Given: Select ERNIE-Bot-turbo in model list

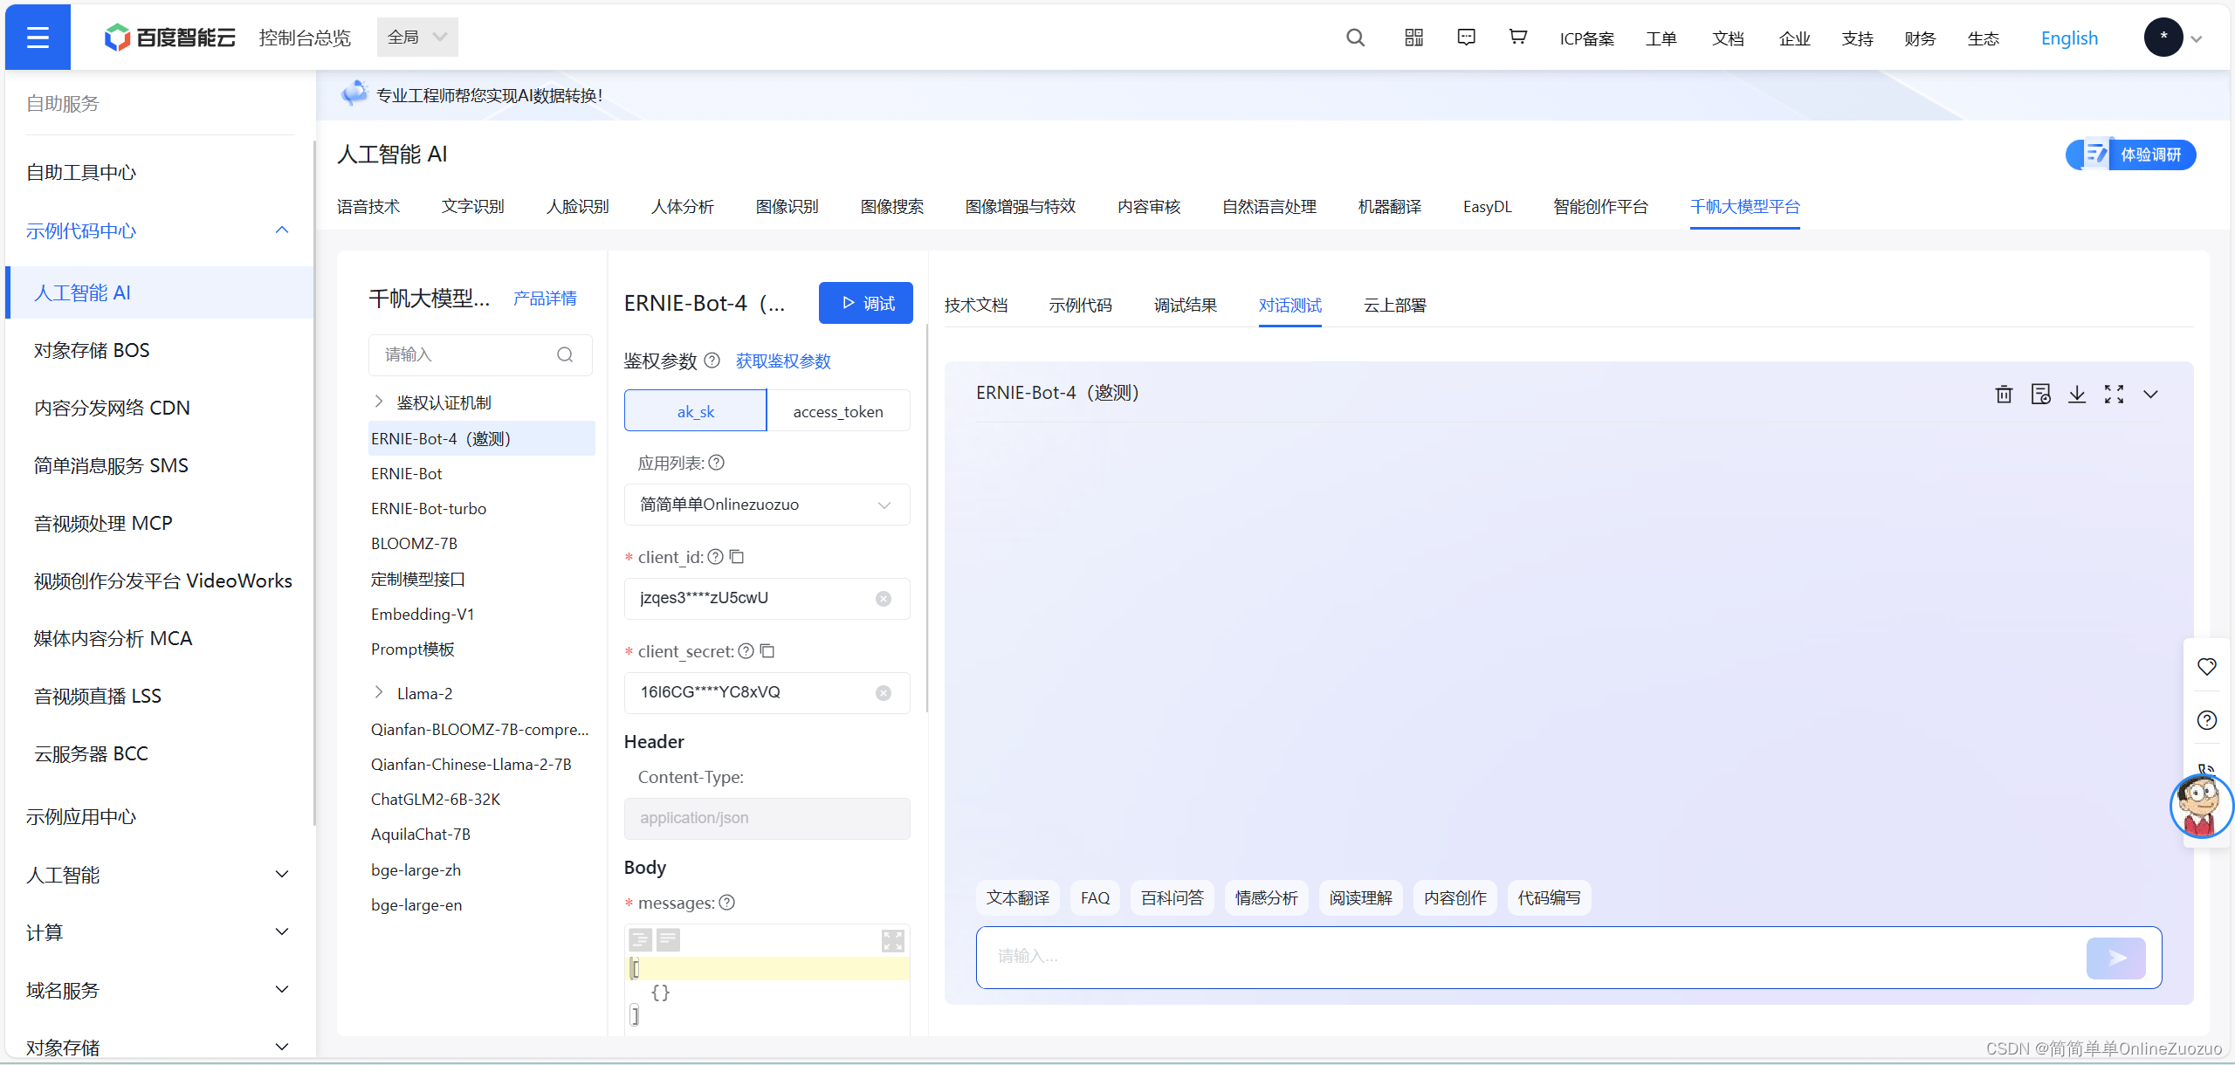Looking at the screenshot, I should point(429,509).
